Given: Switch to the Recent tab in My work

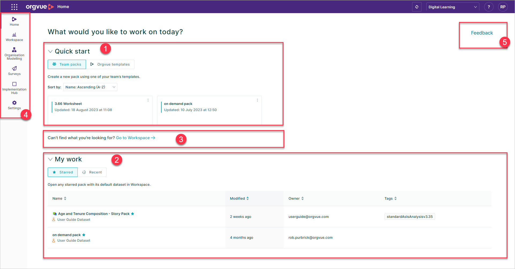Looking at the screenshot, I should 92,172.
